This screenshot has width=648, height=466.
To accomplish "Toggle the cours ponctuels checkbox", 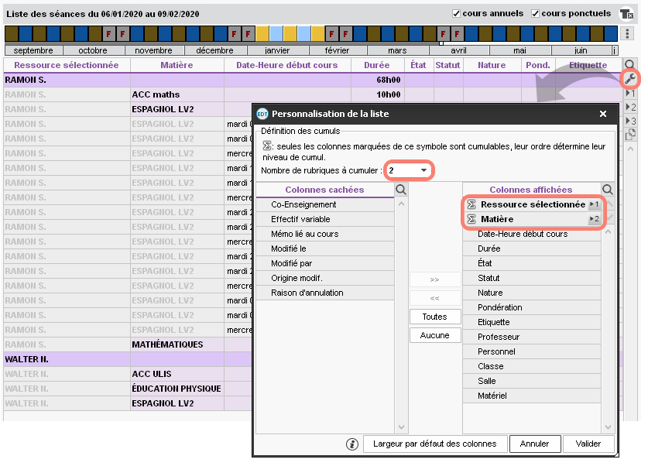I will click(535, 14).
